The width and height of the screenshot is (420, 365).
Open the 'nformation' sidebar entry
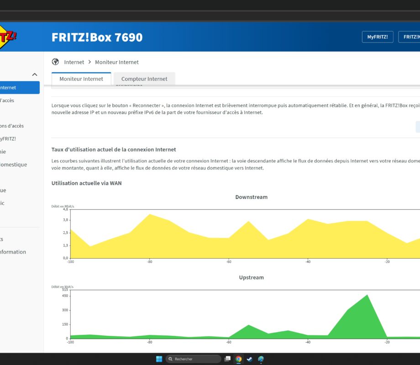pyautogui.click(x=13, y=252)
